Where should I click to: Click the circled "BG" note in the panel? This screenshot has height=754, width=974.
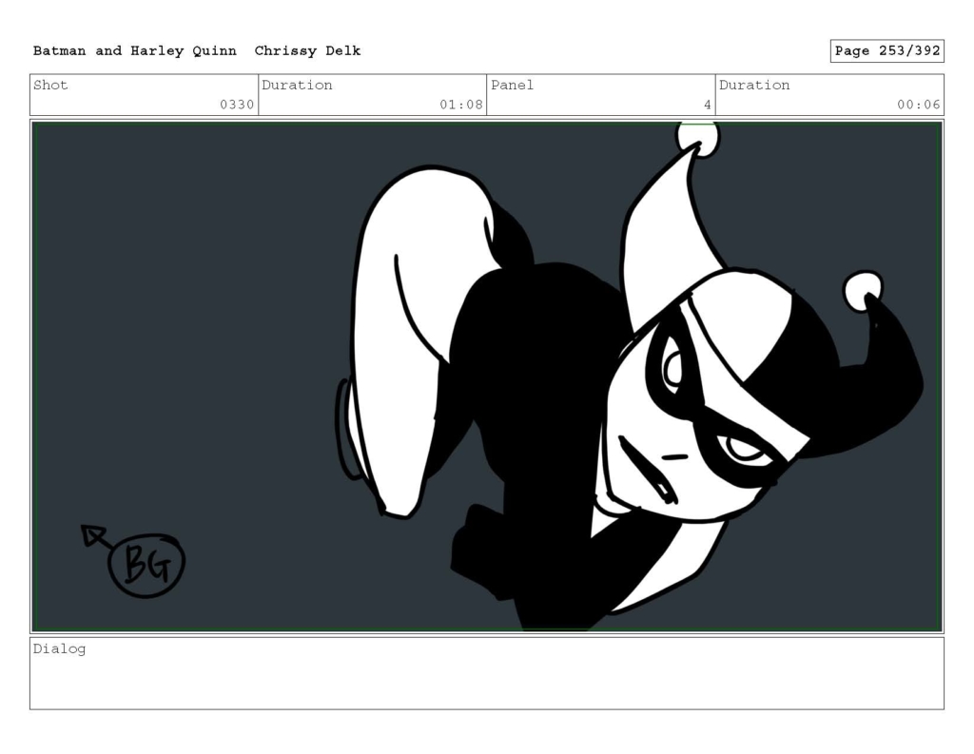click(x=146, y=565)
